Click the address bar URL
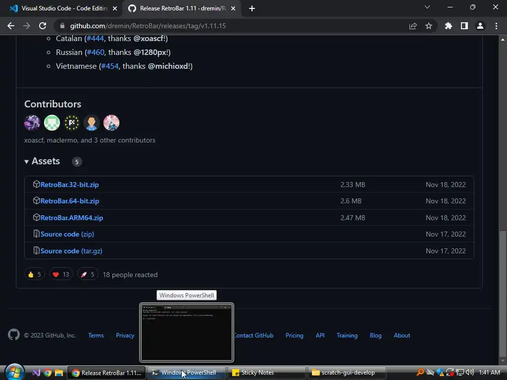 (x=148, y=26)
